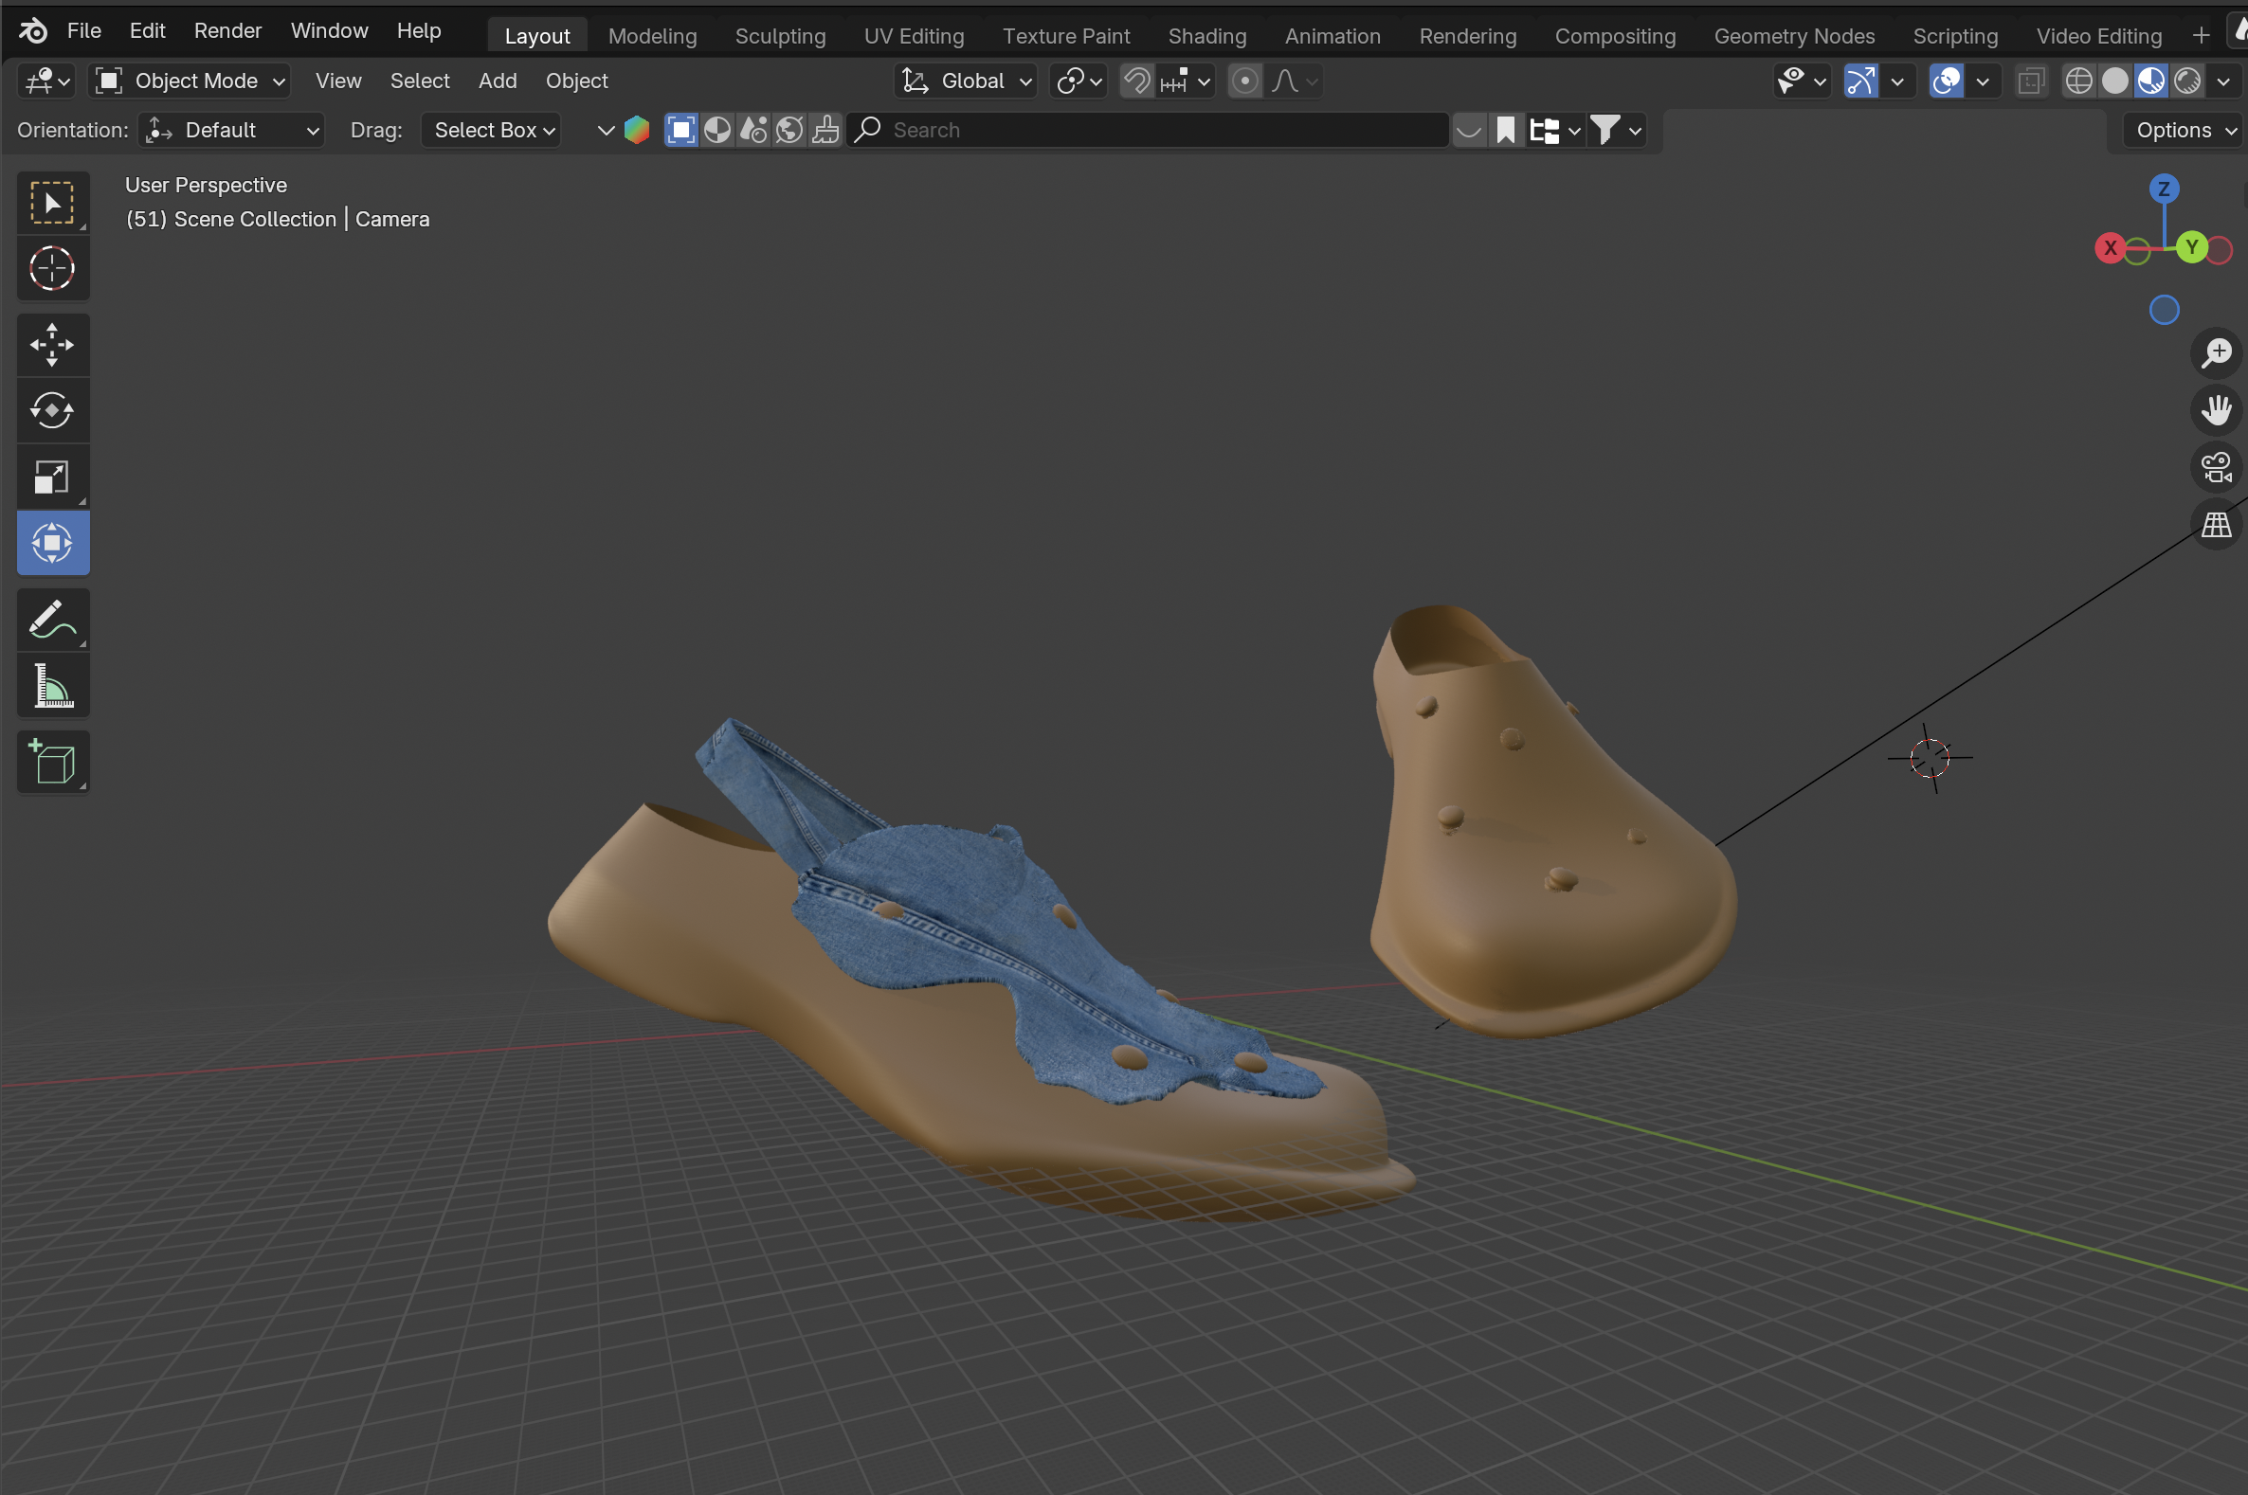Pick the Add Cube tool
2248x1495 pixels.
pos(52,763)
